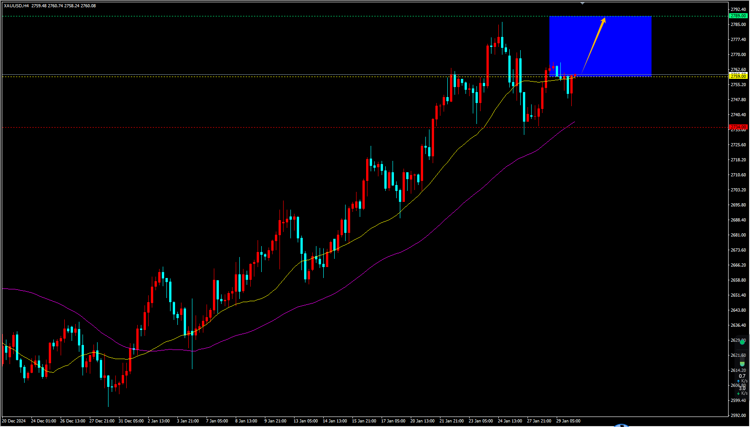
Task: Click the 2703.20 price axis label
Action: tap(738, 190)
